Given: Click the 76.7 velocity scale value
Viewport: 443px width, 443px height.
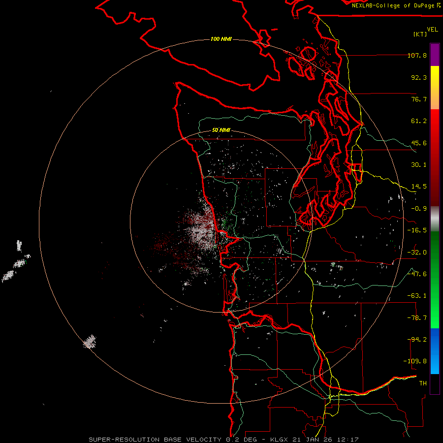Looking at the screenshot, I should click(x=419, y=99).
